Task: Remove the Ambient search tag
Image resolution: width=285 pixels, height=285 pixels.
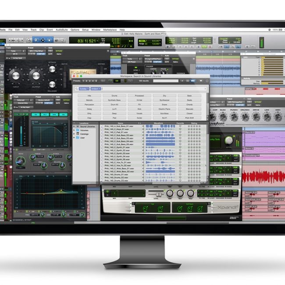Action: (x=100, y=89)
